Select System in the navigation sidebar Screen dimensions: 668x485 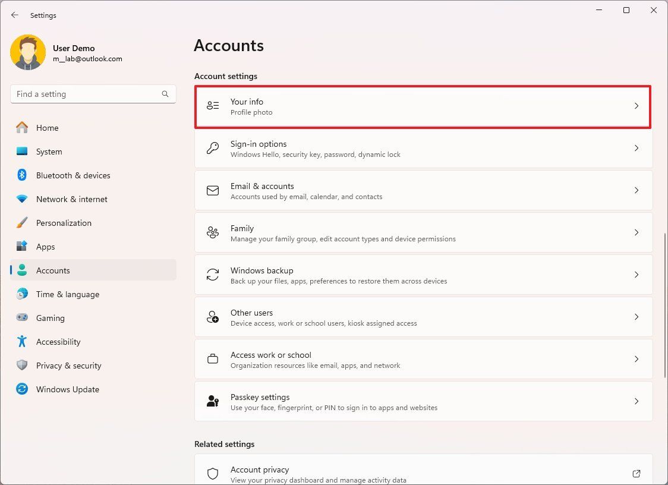[49, 152]
